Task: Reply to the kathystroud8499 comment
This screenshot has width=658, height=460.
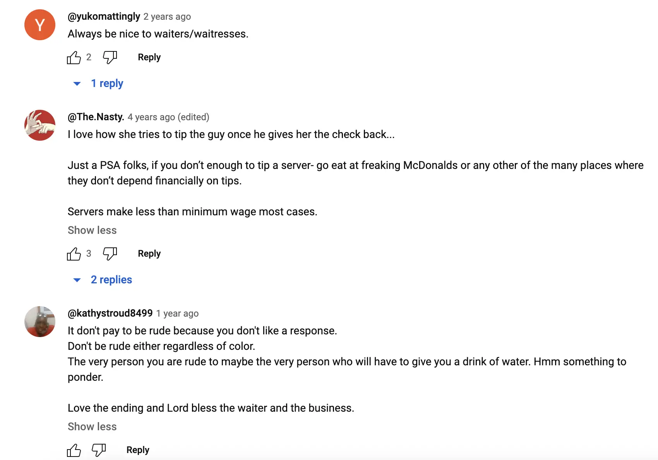Action: click(x=138, y=450)
